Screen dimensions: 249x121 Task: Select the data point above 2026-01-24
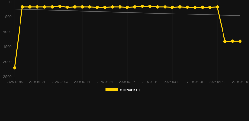coord(37,7)
